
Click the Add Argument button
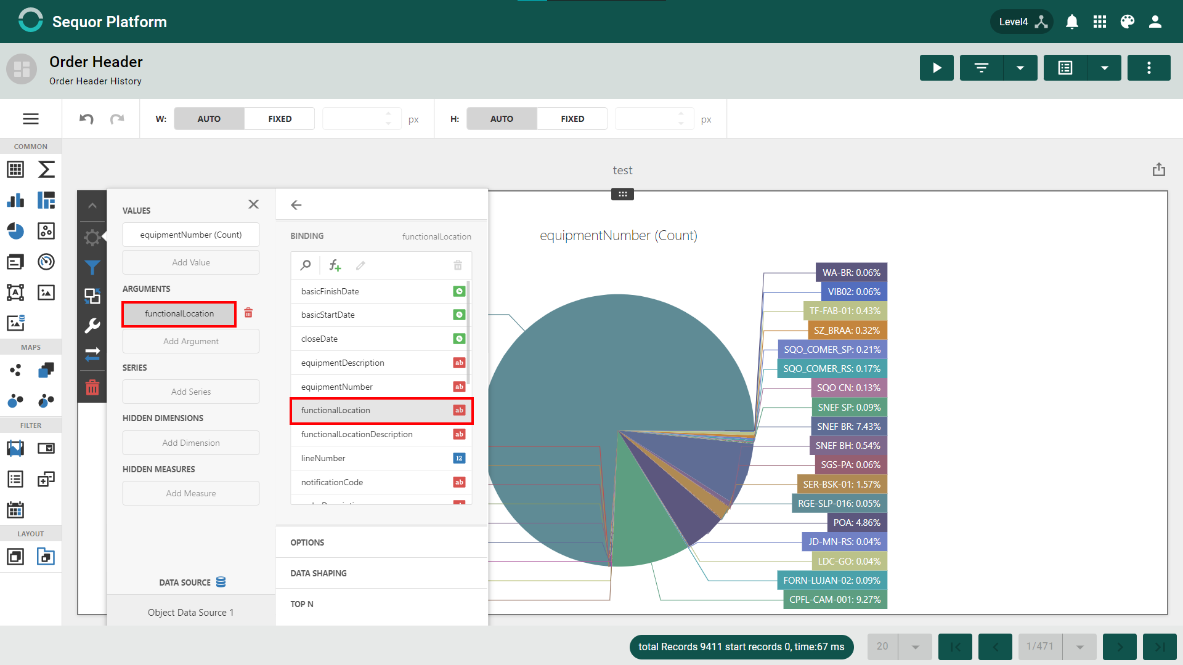click(x=191, y=341)
